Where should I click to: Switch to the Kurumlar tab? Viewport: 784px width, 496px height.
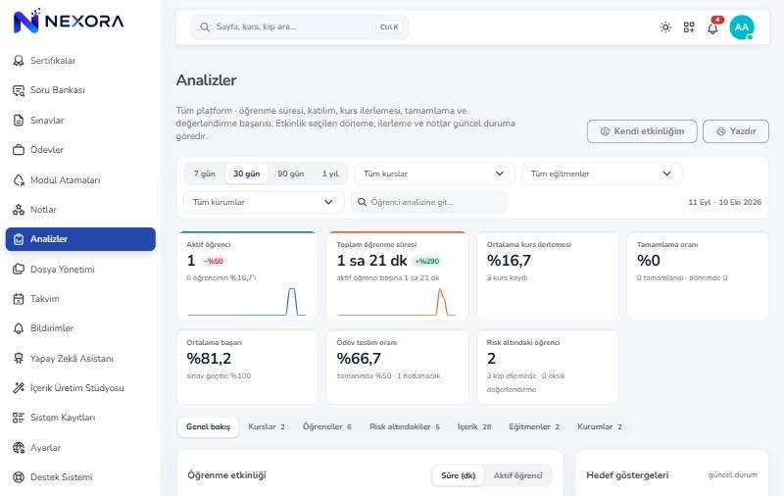[600, 426]
